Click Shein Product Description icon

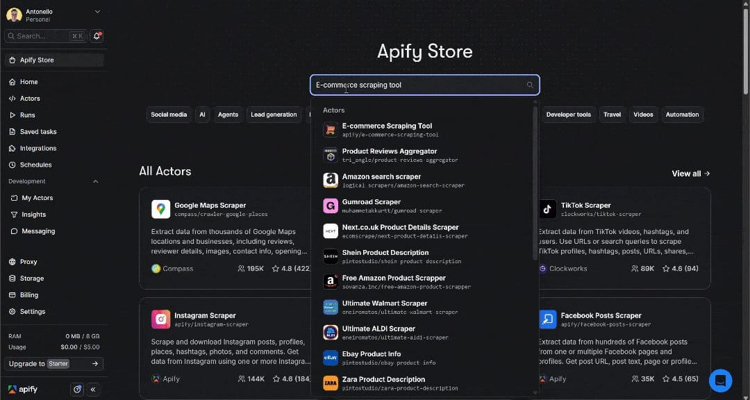pyautogui.click(x=331, y=256)
